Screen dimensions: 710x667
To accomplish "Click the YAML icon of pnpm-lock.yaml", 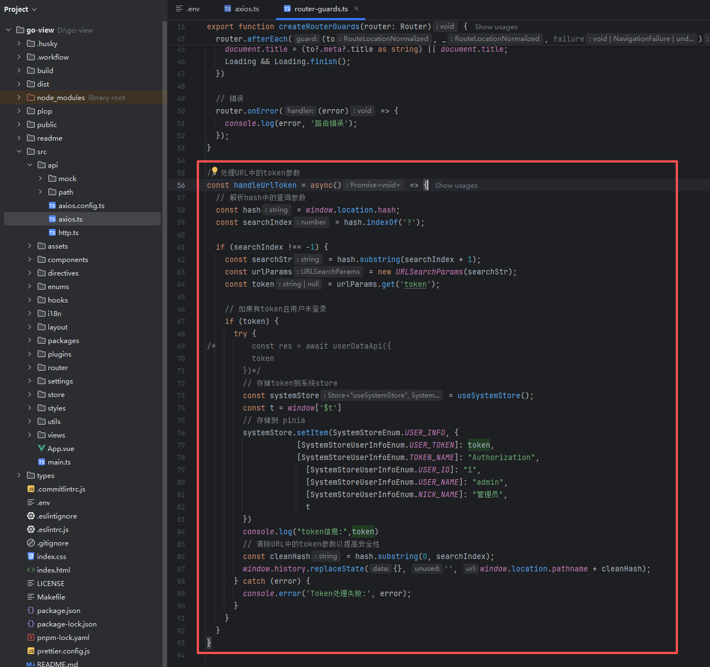I will [x=31, y=637].
